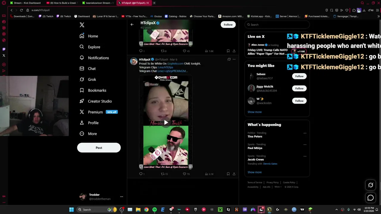
Task: Go to Home in sidebar
Action: click(x=89, y=36)
